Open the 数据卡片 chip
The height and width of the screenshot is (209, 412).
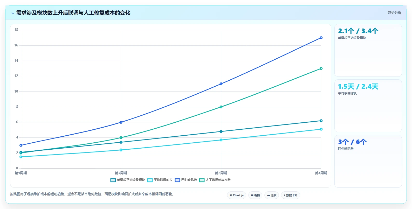pos(291,195)
